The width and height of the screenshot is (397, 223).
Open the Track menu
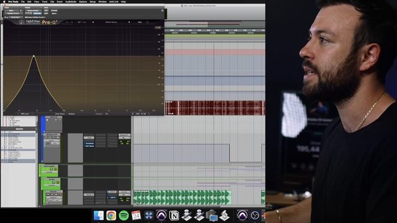tap(45, 1)
